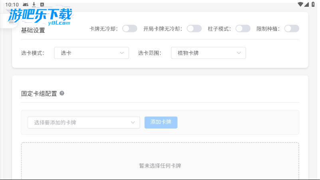Open the 选择要添加的卡牌 dropdown
The height and width of the screenshot is (180, 320).
click(83, 123)
